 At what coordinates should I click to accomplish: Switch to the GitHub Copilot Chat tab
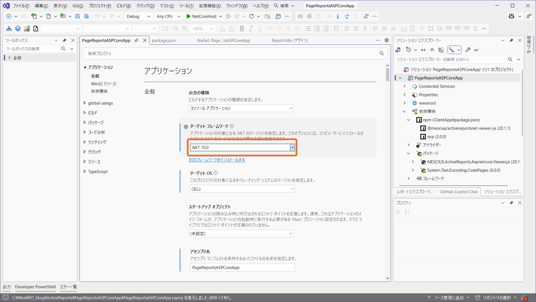click(458, 192)
